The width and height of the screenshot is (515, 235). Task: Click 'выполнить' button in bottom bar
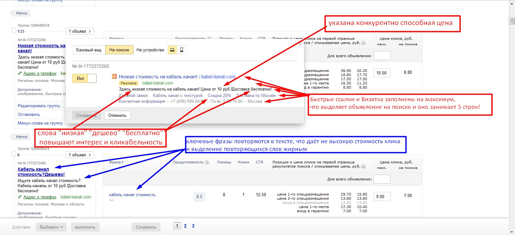click(x=85, y=227)
